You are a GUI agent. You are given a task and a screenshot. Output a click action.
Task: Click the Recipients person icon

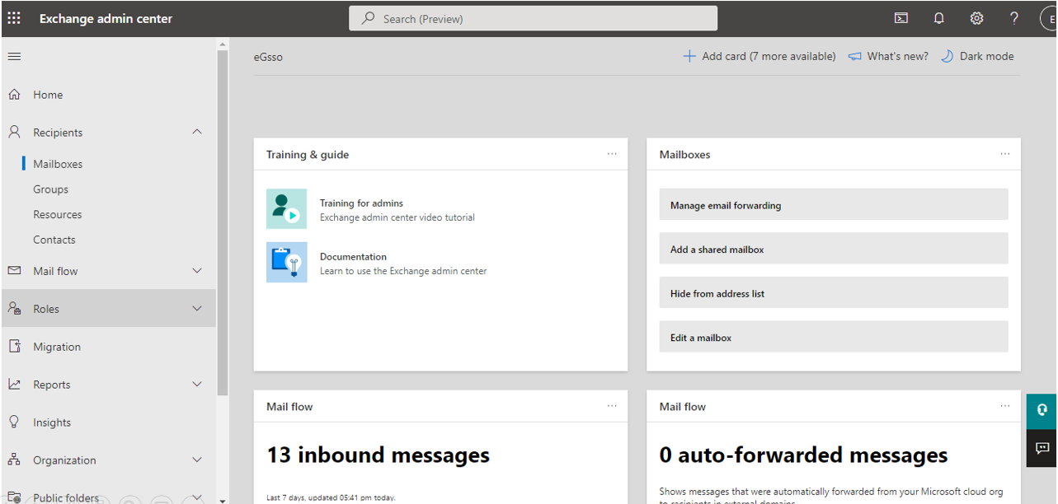tap(14, 132)
